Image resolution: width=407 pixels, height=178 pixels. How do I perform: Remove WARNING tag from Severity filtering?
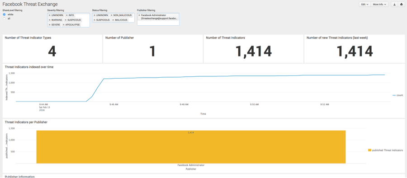50,20
